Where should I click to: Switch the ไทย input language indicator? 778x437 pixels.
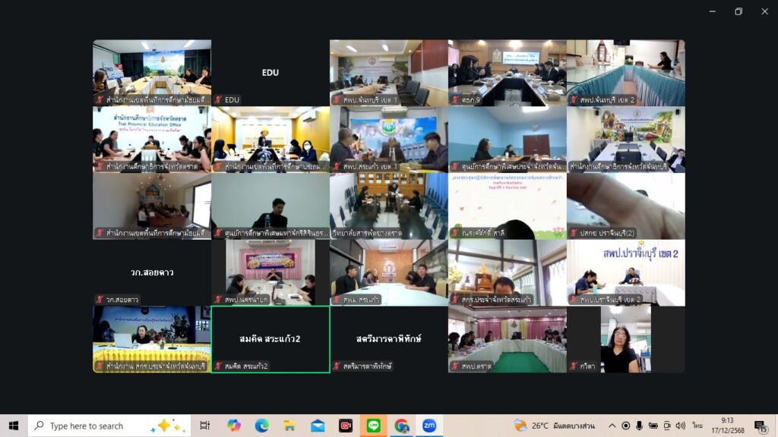point(697,426)
